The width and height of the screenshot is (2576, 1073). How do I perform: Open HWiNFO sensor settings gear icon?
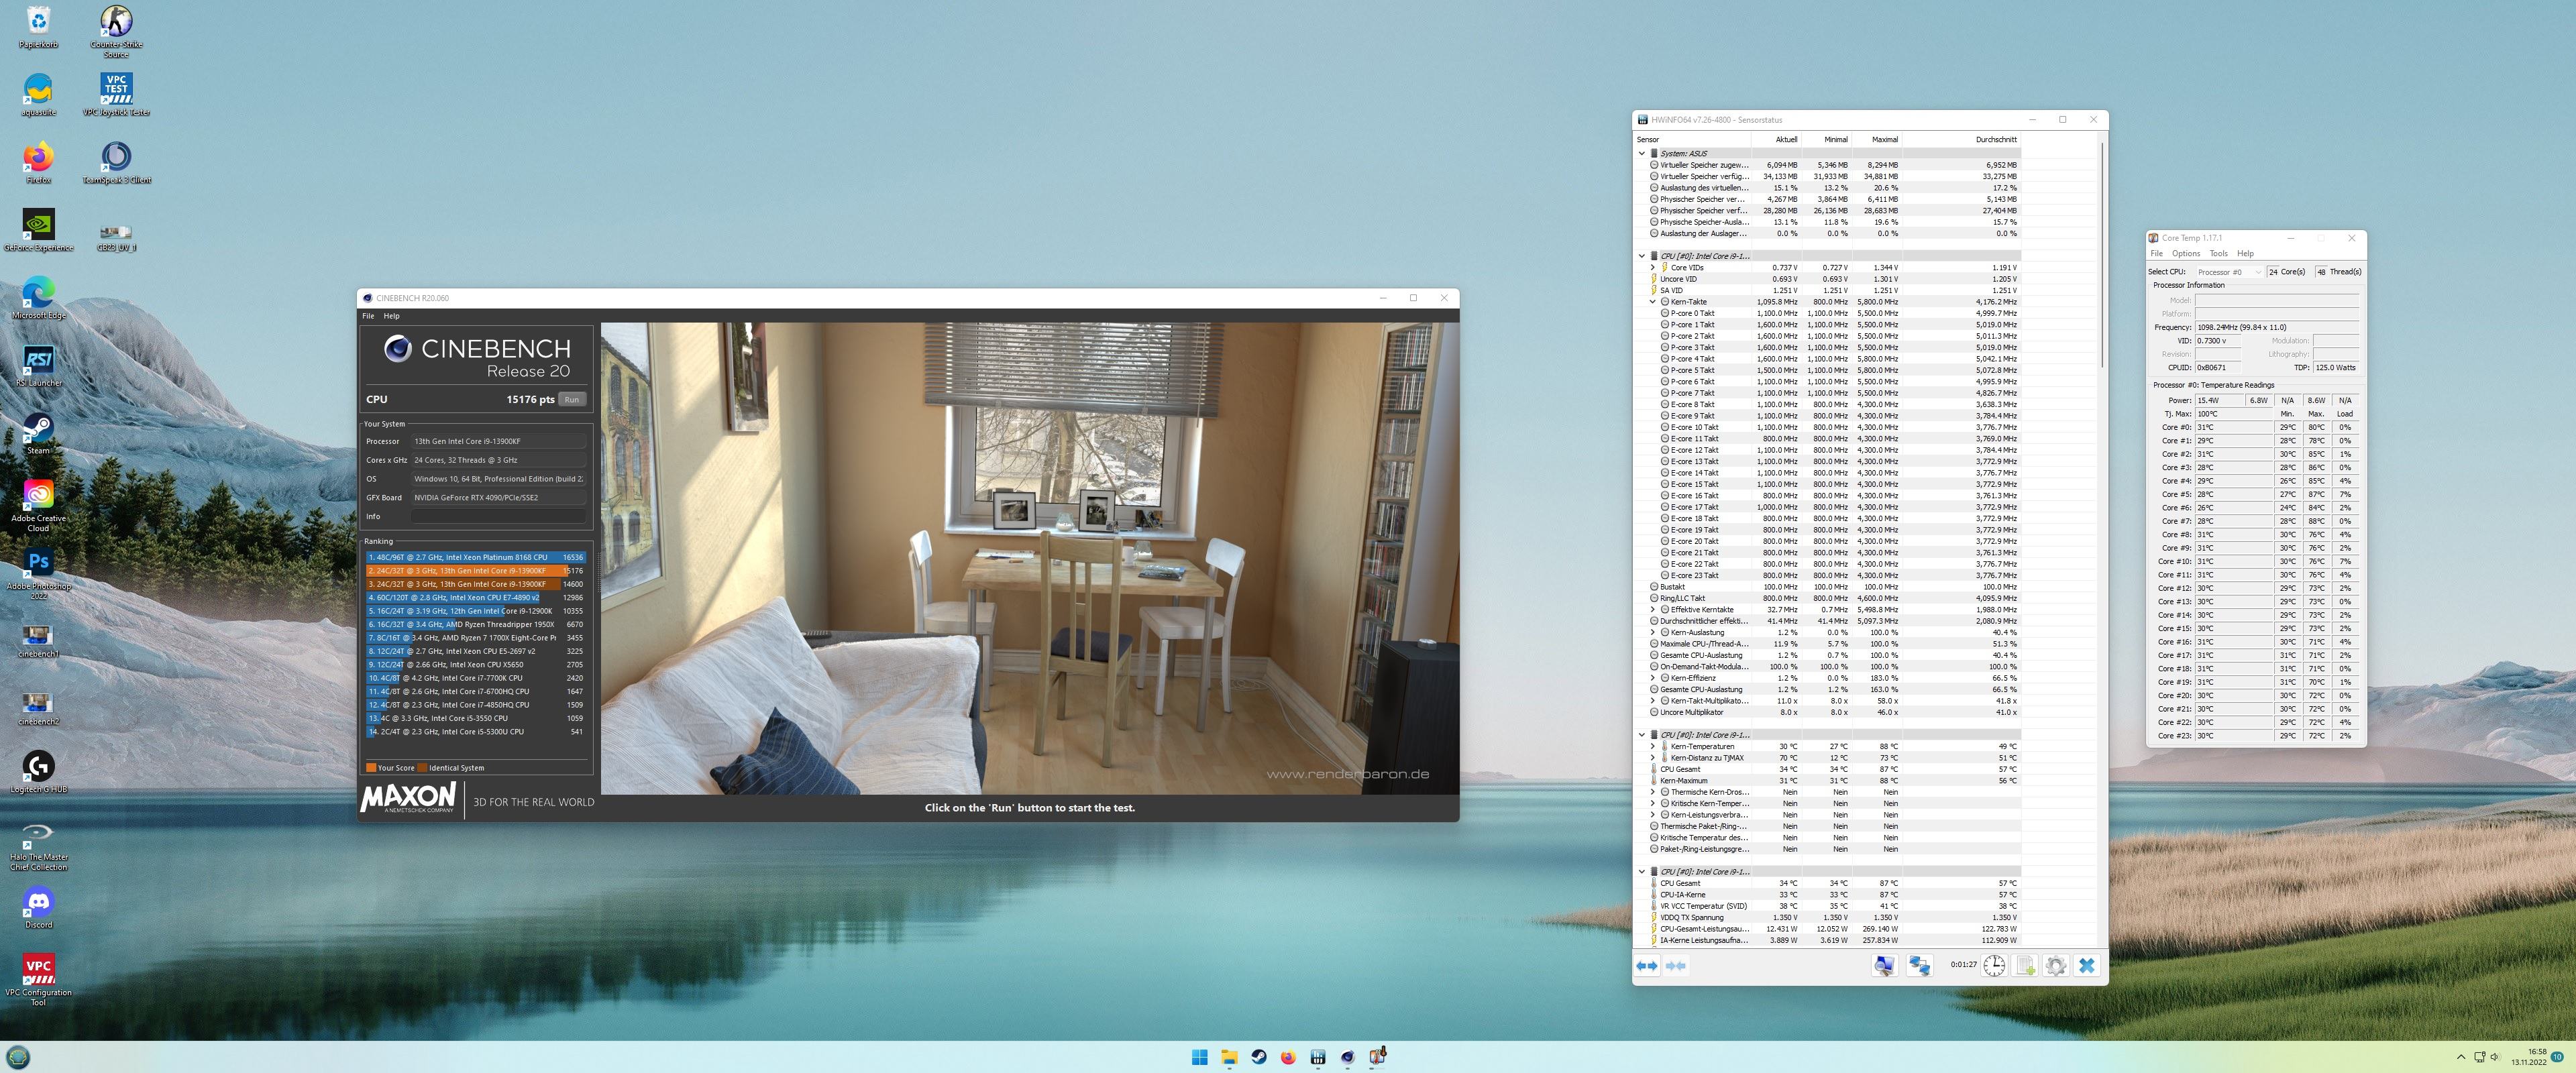(2056, 965)
